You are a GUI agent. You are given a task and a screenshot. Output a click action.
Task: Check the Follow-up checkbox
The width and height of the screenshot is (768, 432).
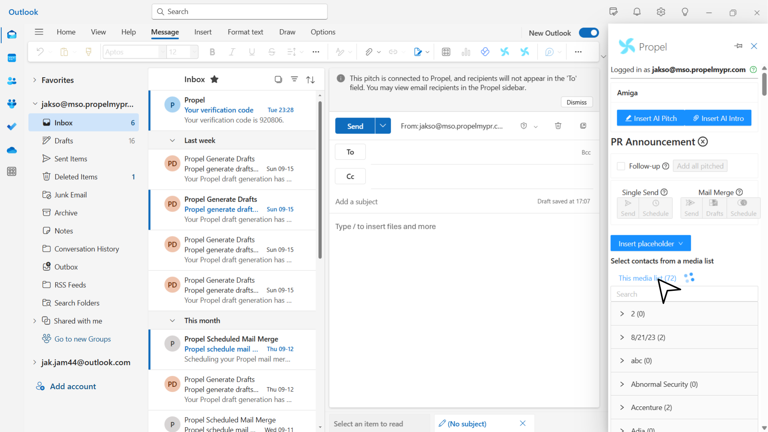pos(621,166)
